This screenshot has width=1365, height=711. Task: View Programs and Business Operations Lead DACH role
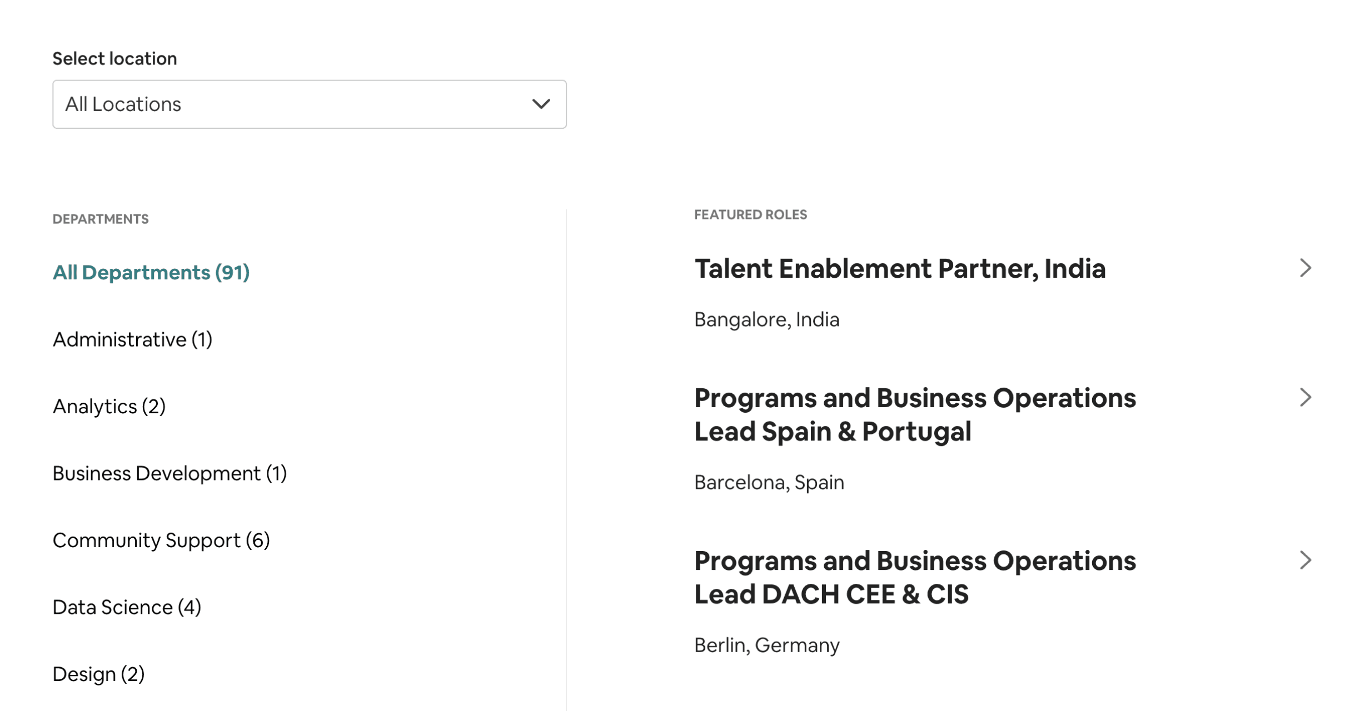tap(914, 577)
